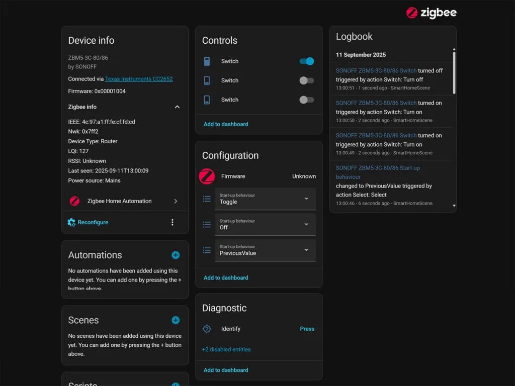The height and width of the screenshot is (386, 515).
Task: Turn off the first Switch toggle
Action: tap(306, 61)
